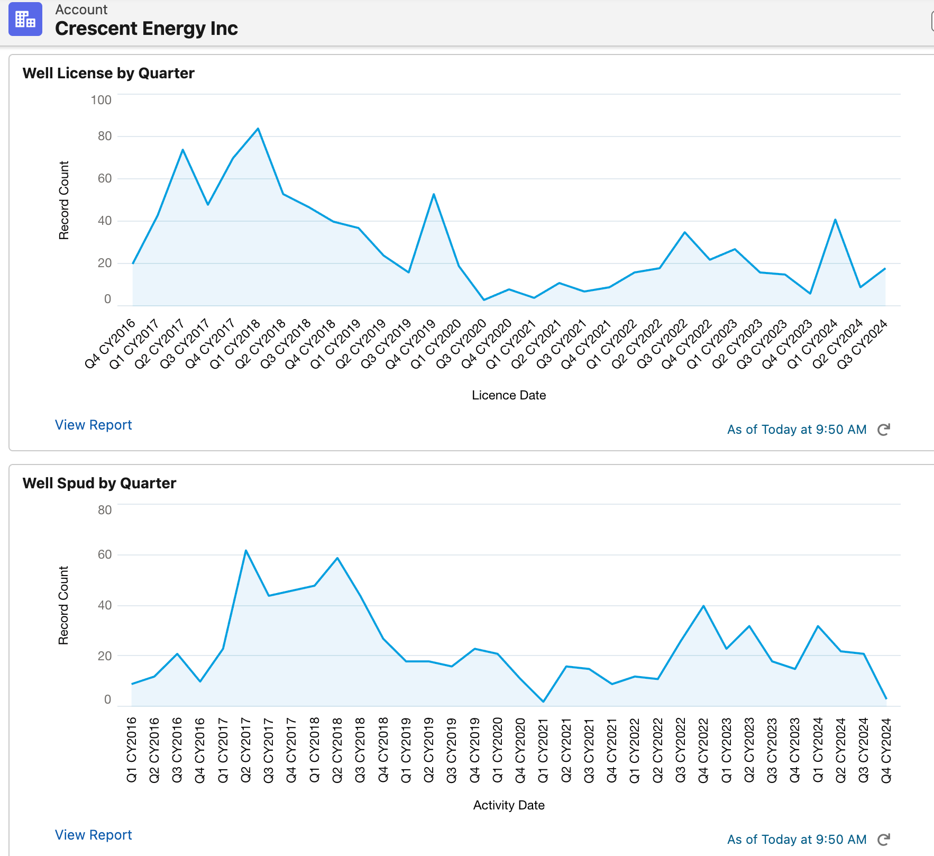Click the Activity Date axis label
This screenshot has width=934, height=856.
[x=508, y=805]
